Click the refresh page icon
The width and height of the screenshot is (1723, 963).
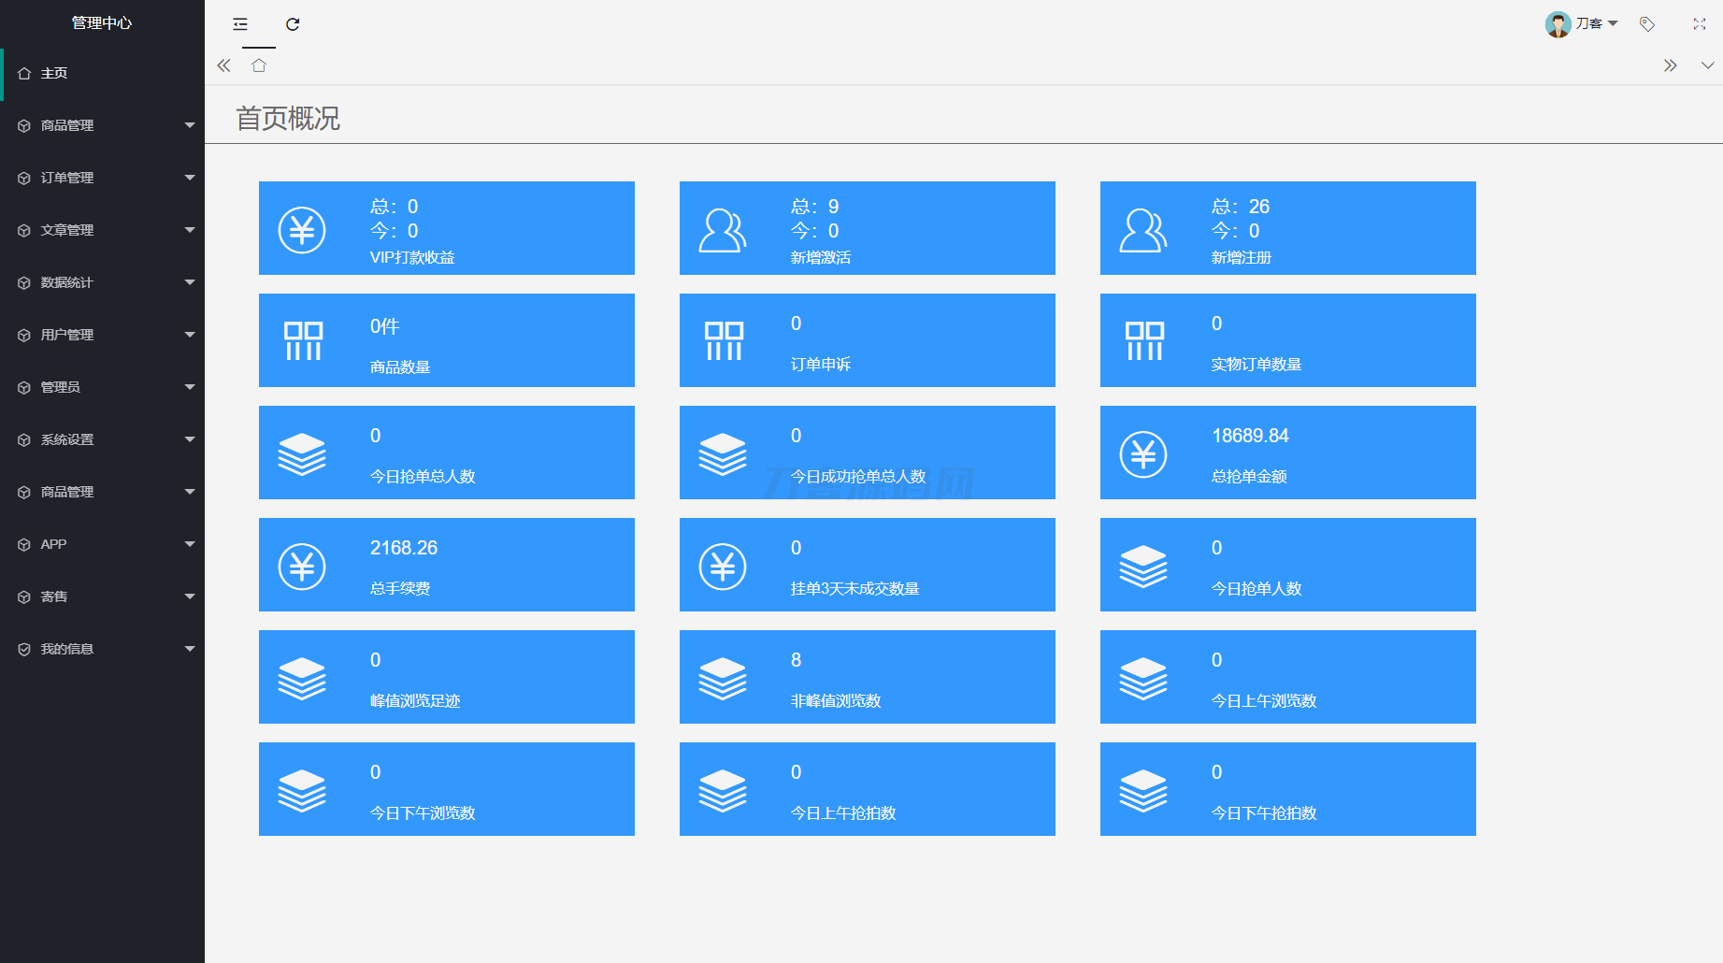293,24
